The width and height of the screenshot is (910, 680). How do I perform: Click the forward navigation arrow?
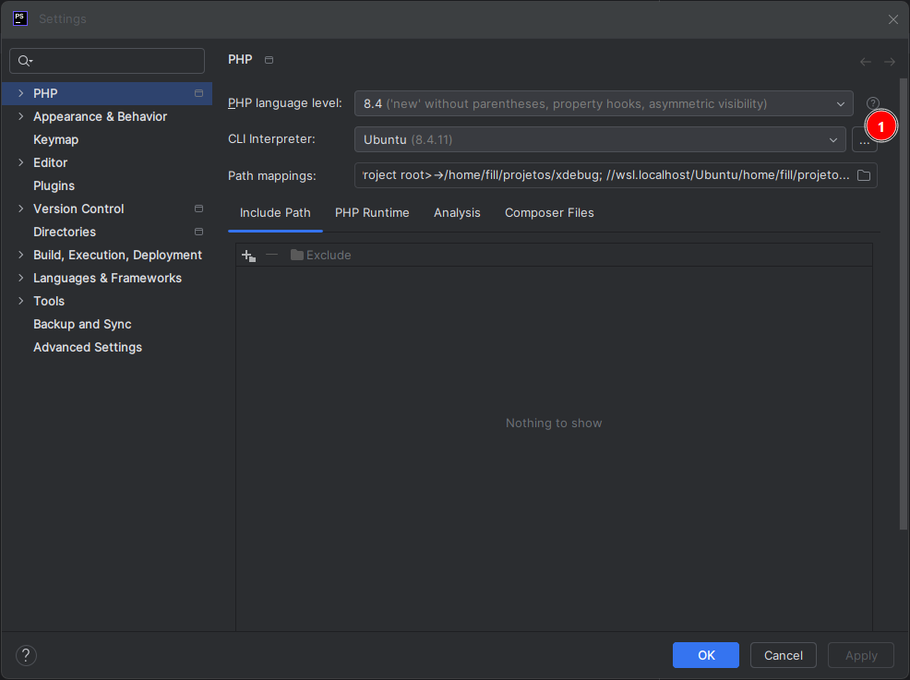pos(890,62)
